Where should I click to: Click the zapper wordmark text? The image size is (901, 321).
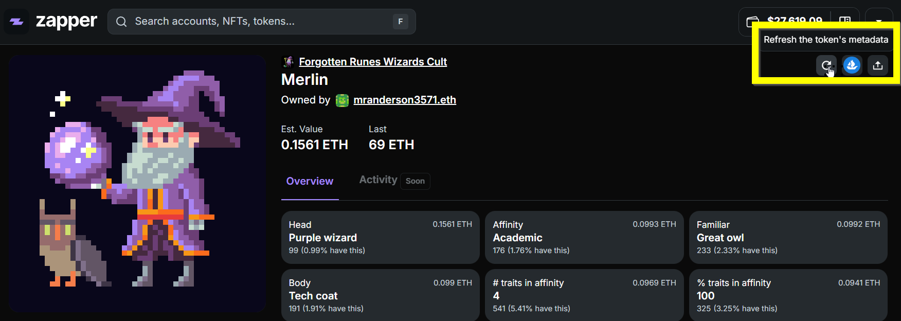(x=66, y=22)
